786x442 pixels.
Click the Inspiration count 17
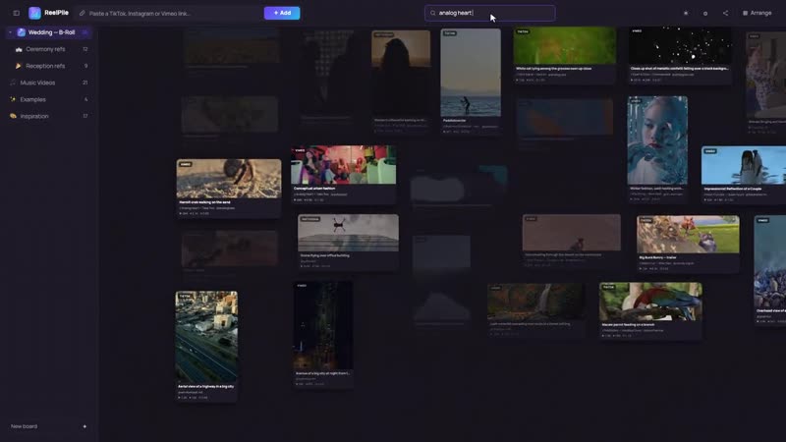coord(85,116)
